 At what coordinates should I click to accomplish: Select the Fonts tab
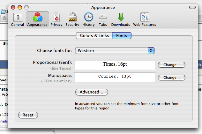pos(122,35)
